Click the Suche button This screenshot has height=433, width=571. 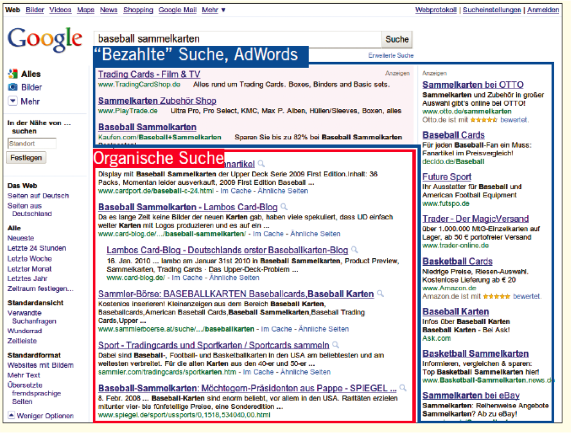pyautogui.click(x=397, y=39)
